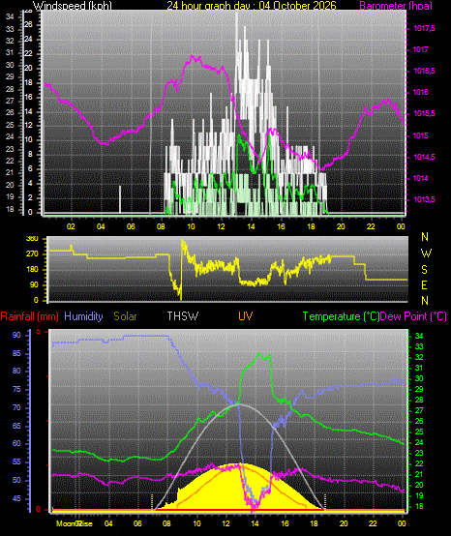This screenshot has height=536, width=451.
Task: Click the '1014' barometer axis value
Action: [421, 178]
